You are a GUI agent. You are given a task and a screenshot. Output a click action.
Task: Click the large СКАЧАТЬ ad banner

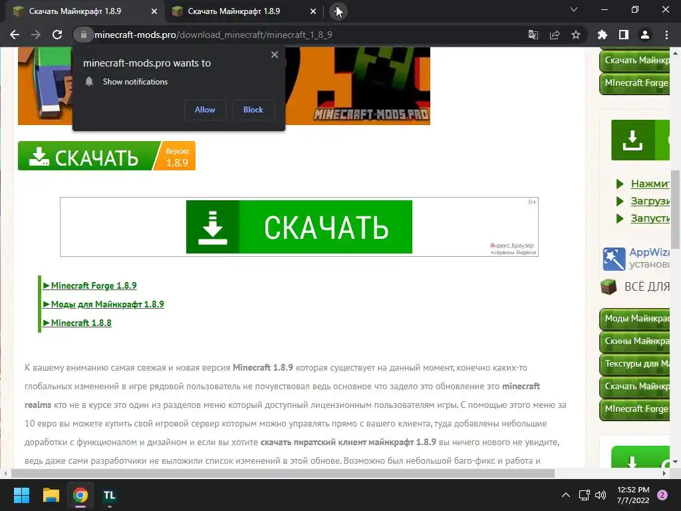[299, 227]
